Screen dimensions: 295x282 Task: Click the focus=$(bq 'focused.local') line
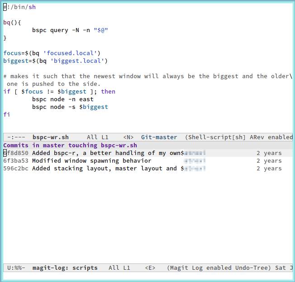tap(52, 53)
